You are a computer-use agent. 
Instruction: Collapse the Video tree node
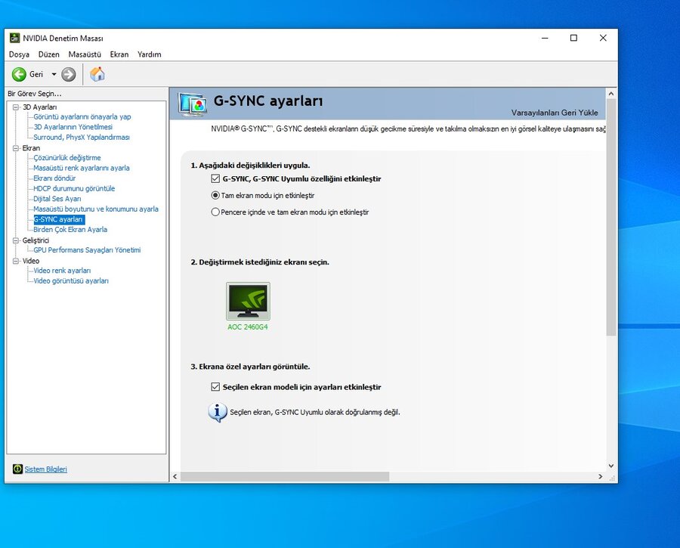coord(15,261)
